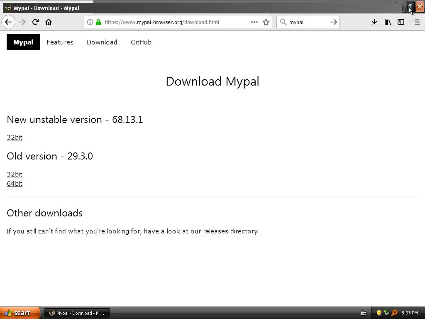The image size is (425, 319).
Task: Open the Download nav item
Action: click(x=102, y=42)
